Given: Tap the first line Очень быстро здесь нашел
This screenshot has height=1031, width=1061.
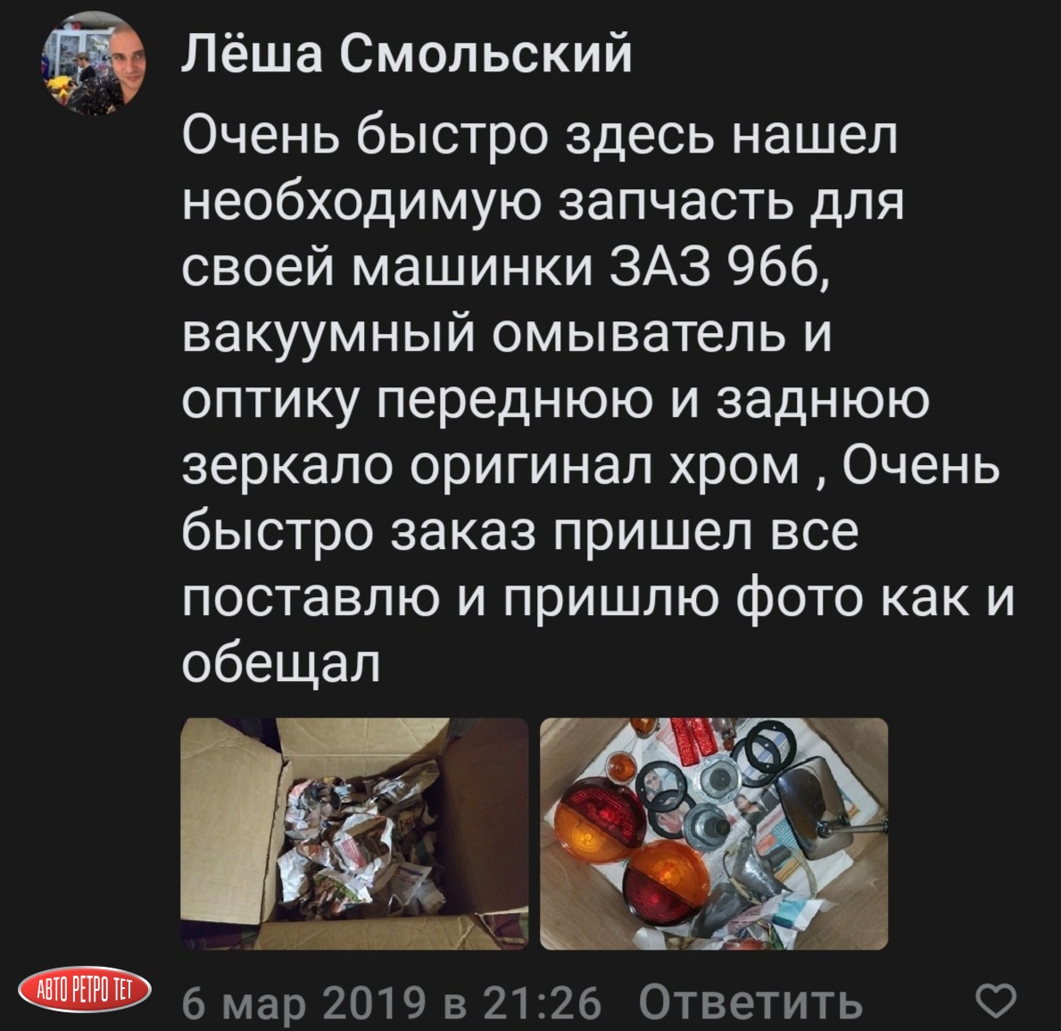Looking at the screenshot, I should pyautogui.click(x=540, y=134).
